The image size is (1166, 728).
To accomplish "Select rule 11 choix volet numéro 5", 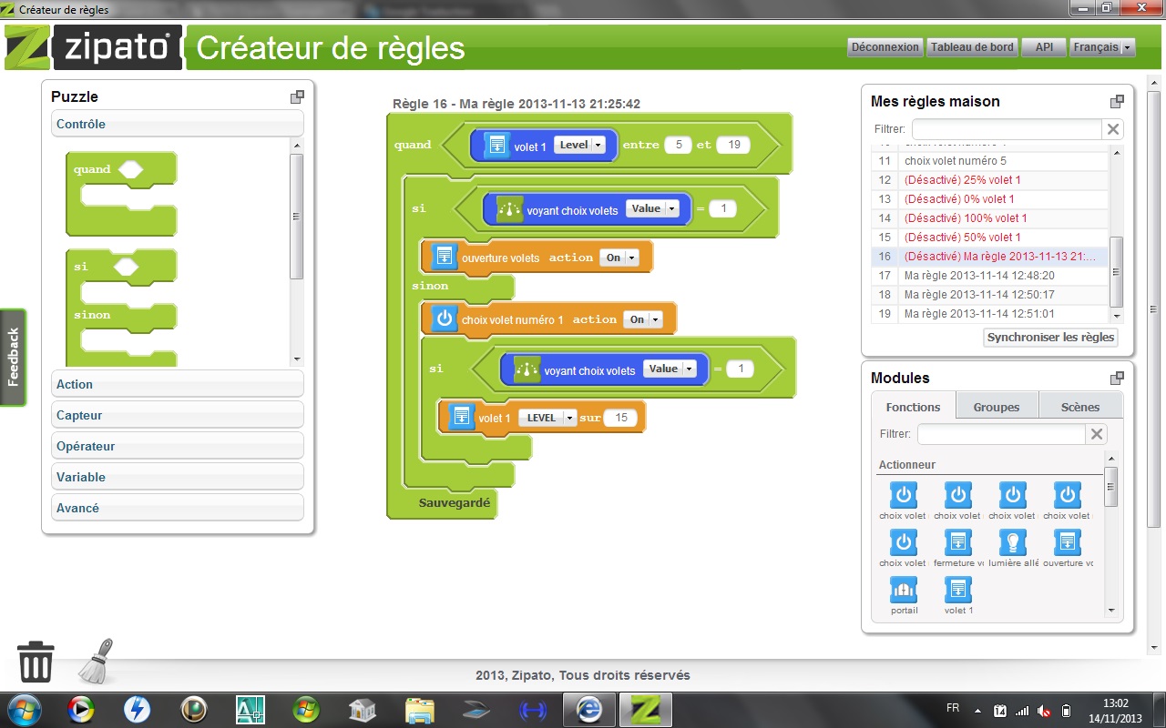I will coord(989,161).
